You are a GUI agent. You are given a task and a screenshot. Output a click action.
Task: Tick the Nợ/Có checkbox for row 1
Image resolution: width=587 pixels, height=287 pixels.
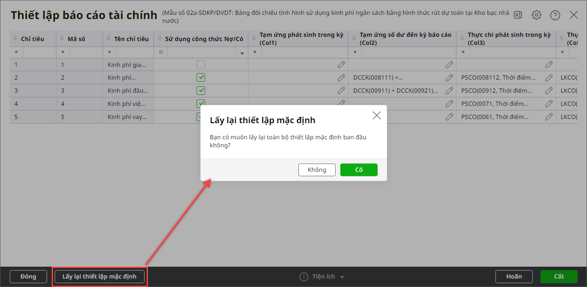click(x=201, y=65)
